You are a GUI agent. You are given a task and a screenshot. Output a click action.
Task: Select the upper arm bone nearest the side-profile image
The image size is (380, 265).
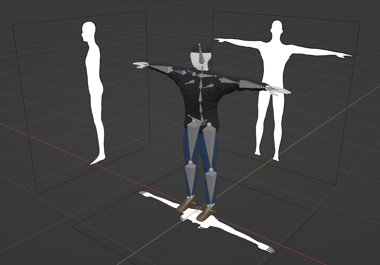(x=179, y=72)
